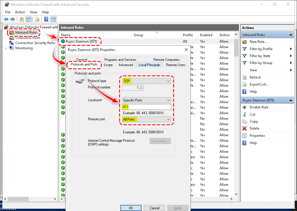The width and height of the screenshot is (297, 211).
Task: Delete the rule using the red X
Action: coord(245,128)
